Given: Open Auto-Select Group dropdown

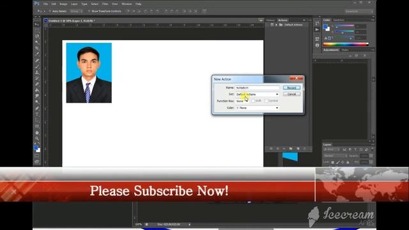Looking at the screenshot, I should (76, 11).
